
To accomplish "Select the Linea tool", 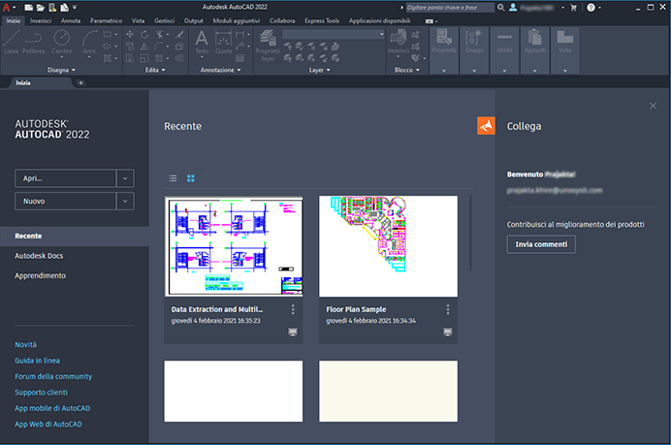I will point(12,42).
